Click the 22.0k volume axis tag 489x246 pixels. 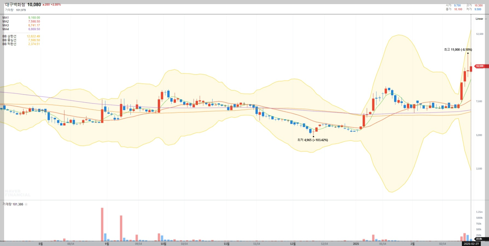(x=482, y=239)
